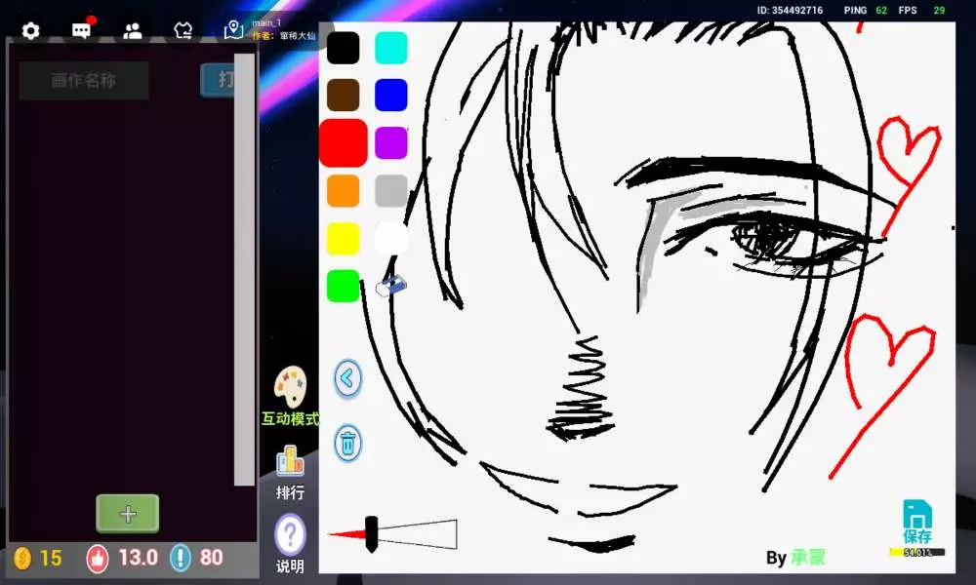Open the friends list icon

(133, 30)
